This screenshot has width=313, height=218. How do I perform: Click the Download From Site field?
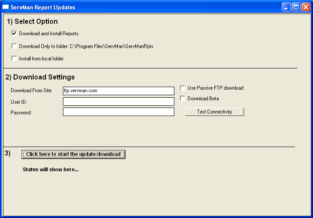pyautogui.click(x=119, y=91)
